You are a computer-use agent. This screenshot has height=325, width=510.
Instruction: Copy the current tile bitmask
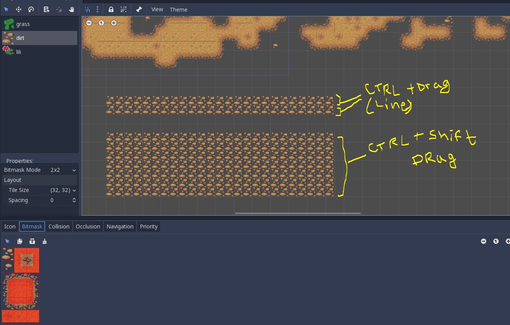(x=19, y=241)
